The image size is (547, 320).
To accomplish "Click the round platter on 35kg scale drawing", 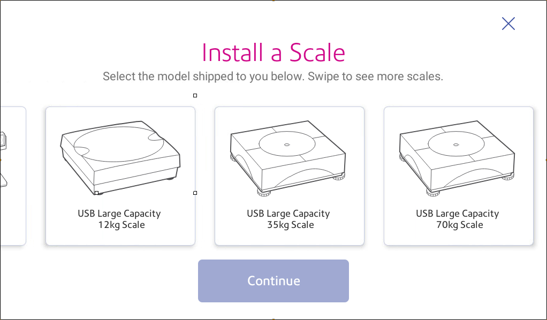I will pyautogui.click(x=287, y=144).
